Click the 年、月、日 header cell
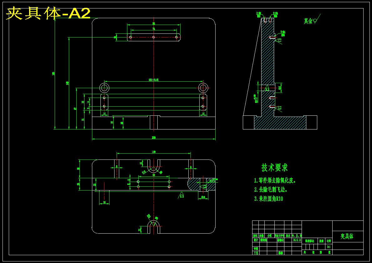Image resolution: width=372 pixels, height=263 pixels. pos(297,236)
